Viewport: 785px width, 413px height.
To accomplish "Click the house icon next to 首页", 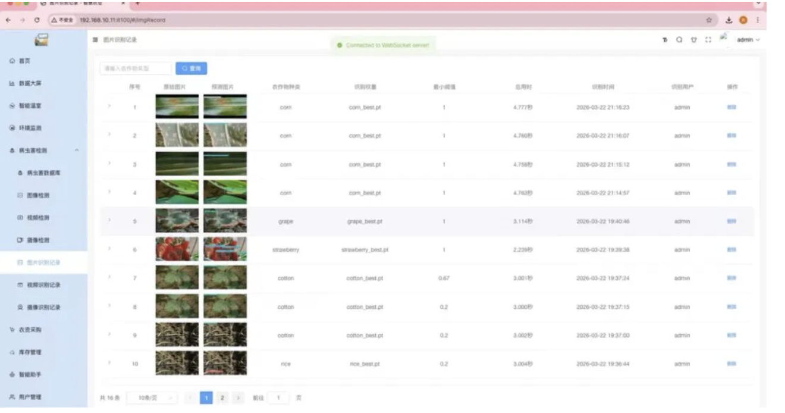I will (x=12, y=61).
